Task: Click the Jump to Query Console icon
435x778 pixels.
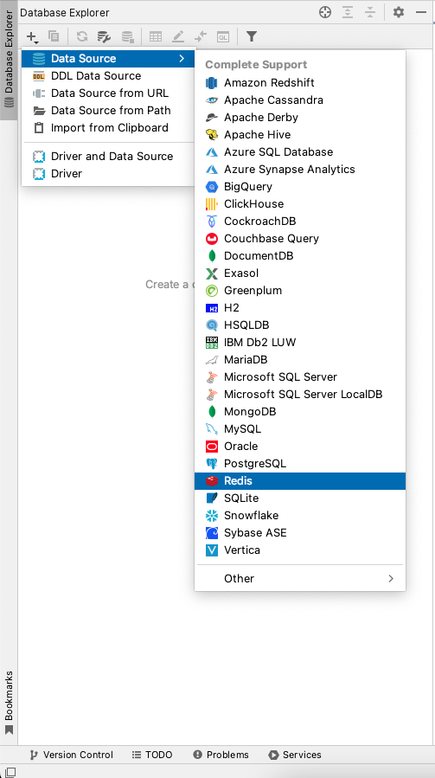Action: (x=201, y=36)
